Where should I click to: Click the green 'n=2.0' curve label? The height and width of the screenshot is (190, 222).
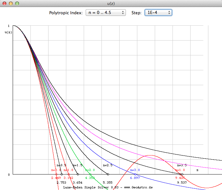pyautogui.click(x=90, y=170)
